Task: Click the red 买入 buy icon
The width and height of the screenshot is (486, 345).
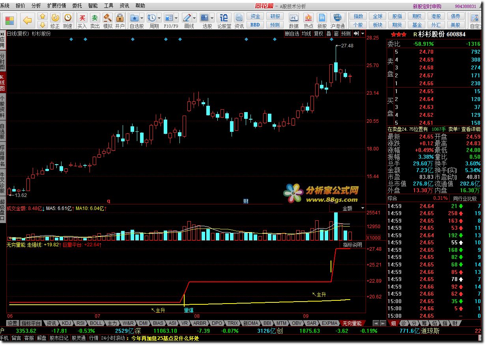Action: point(82,21)
